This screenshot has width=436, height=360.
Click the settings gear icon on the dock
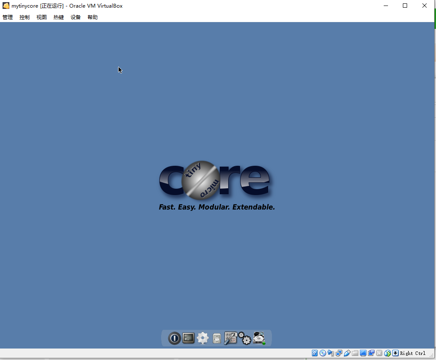coord(203,338)
